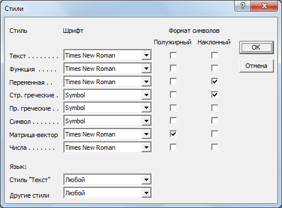Expand the Другие стили language dropdown arrow
The height and width of the screenshot is (208, 282).
[146, 193]
